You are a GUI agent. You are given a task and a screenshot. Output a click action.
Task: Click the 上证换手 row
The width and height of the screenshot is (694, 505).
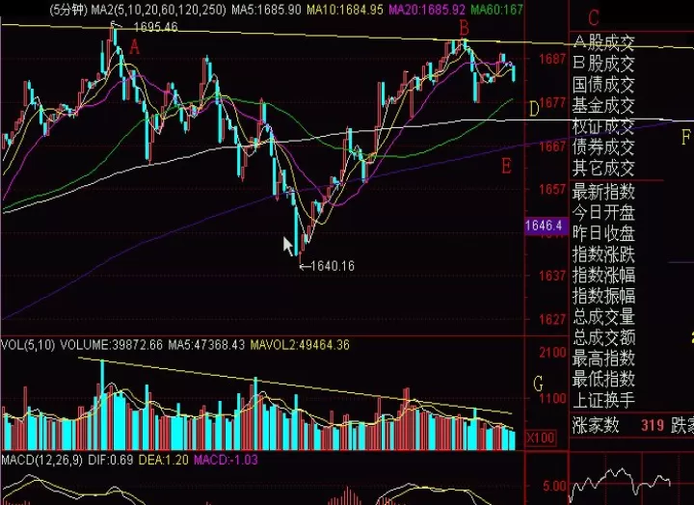coord(603,400)
